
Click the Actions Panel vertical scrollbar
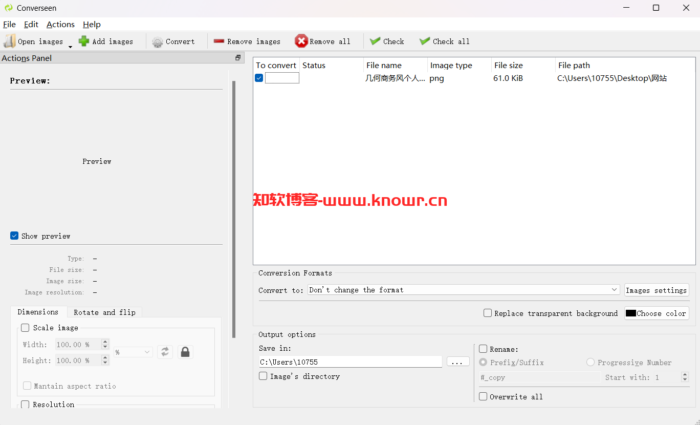234,209
